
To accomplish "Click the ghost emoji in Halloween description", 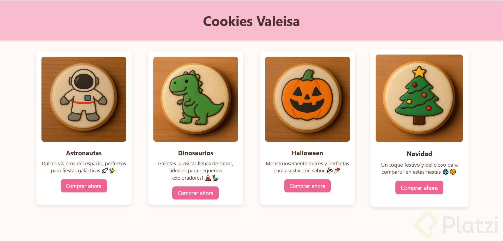I will click(x=330, y=171).
